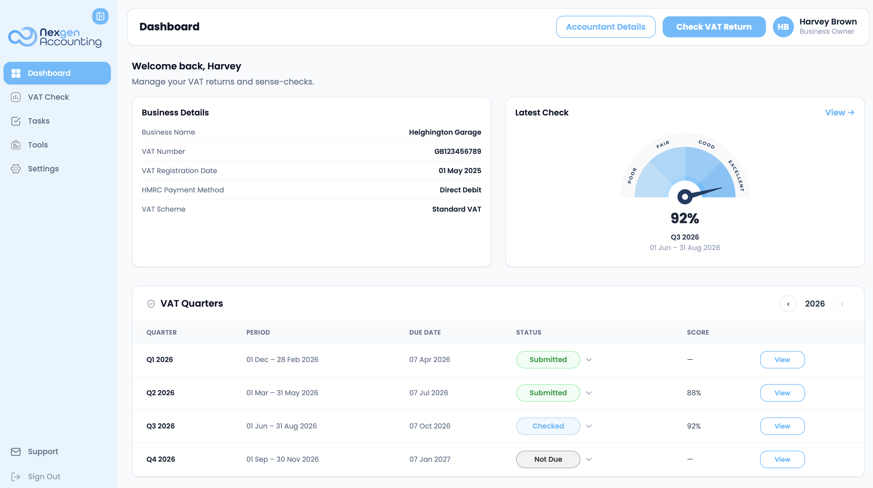This screenshot has width=873, height=488.
Task: Click the DUE DATE column header
Action: coord(425,333)
